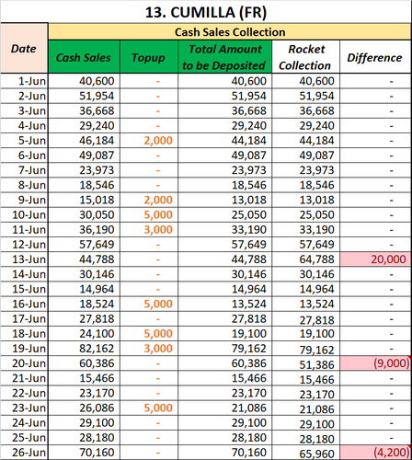Click the Difference column header
The image size is (412, 460).
tap(375, 57)
